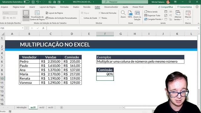Viewport: 201px width, 113px height.
Task: Expand the formula bar chevron
Action: [x=198, y=28]
